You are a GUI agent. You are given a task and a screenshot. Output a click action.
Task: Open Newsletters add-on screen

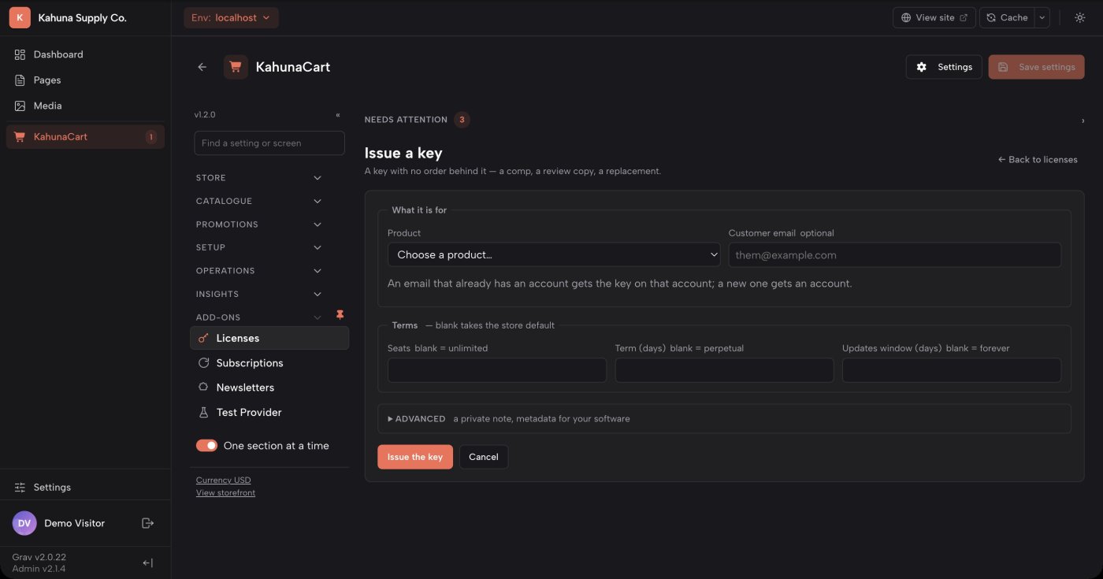(269, 388)
